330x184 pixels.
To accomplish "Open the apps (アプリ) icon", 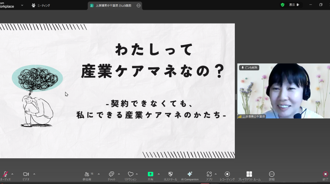I will pos(209,174).
